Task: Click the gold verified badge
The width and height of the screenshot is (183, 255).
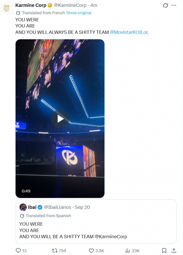Action: [50, 5]
